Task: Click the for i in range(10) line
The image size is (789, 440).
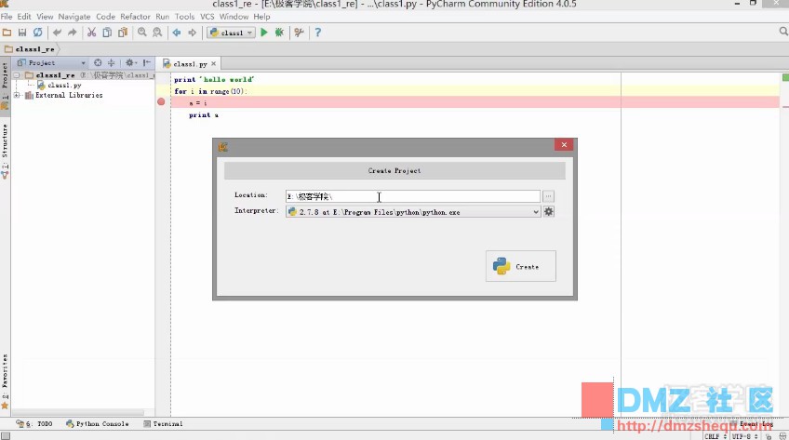Action: (x=210, y=91)
